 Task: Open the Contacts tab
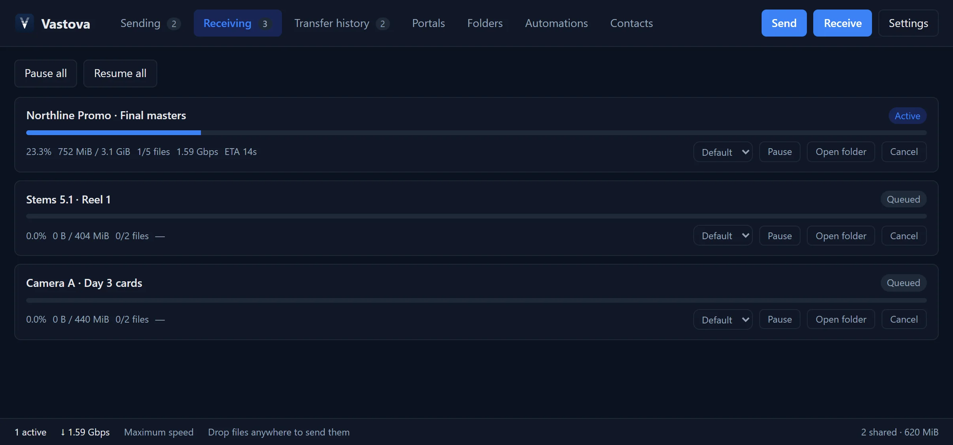[x=631, y=23]
